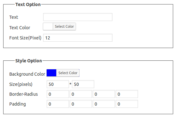Click the Font Size(Pixel) label
The width and height of the screenshot is (177, 118).
25,38
